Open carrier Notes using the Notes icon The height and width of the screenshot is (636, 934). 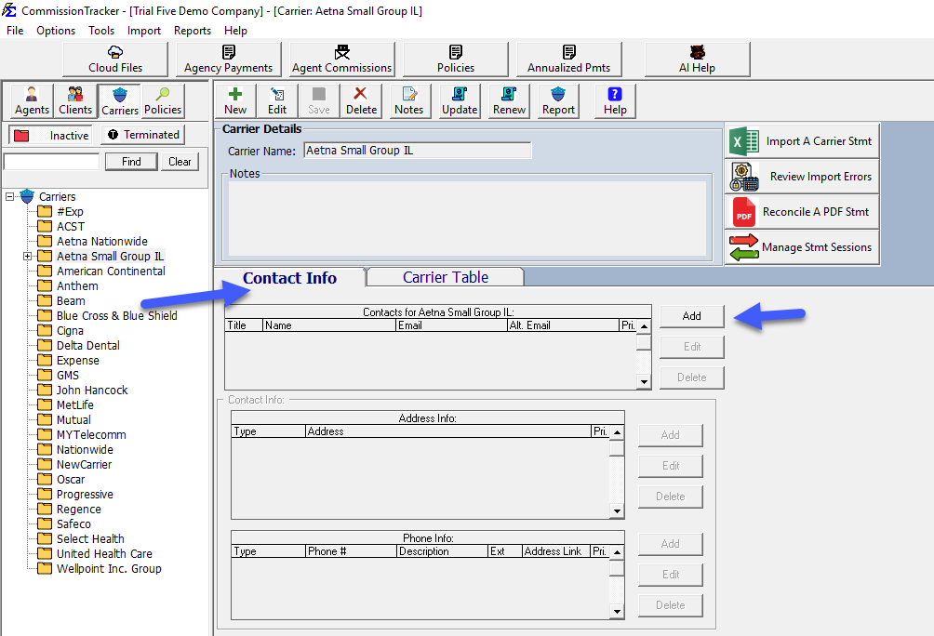tap(409, 100)
